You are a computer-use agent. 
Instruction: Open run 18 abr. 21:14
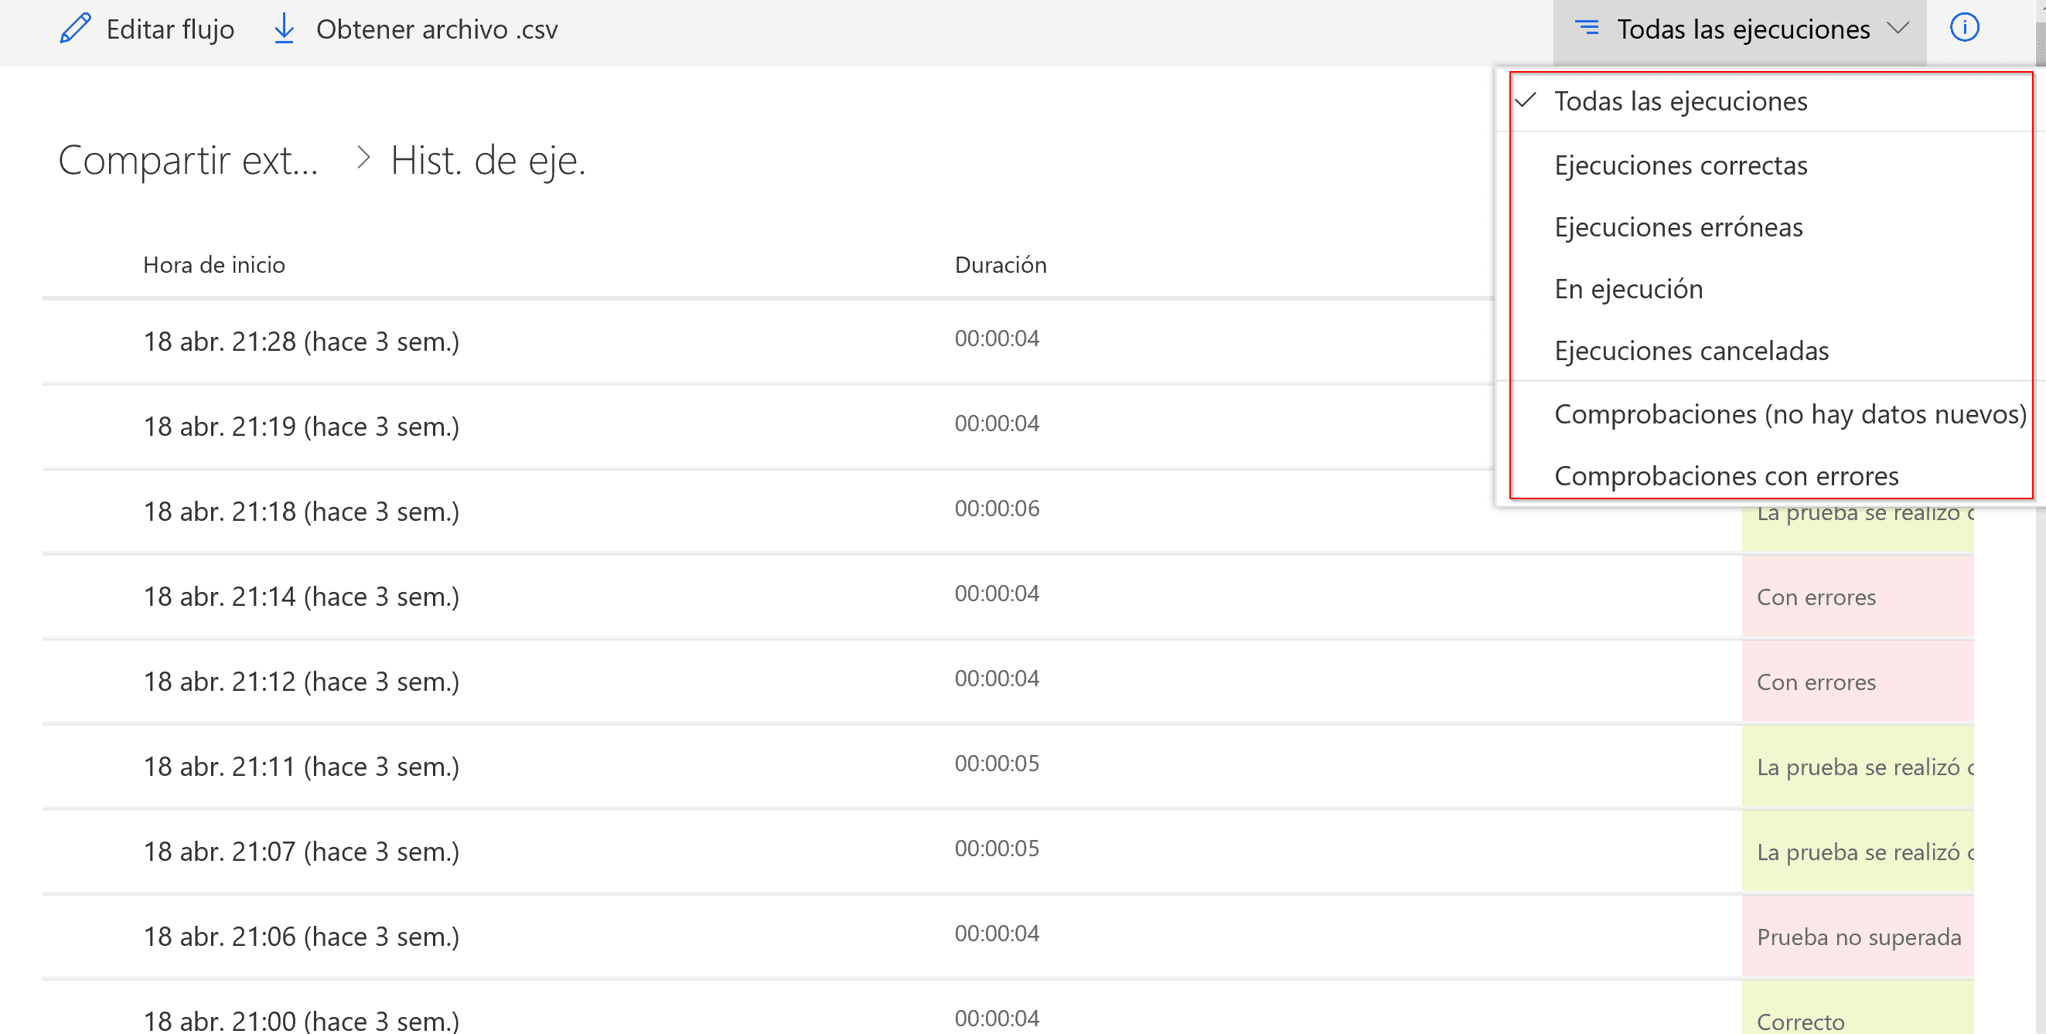[301, 596]
